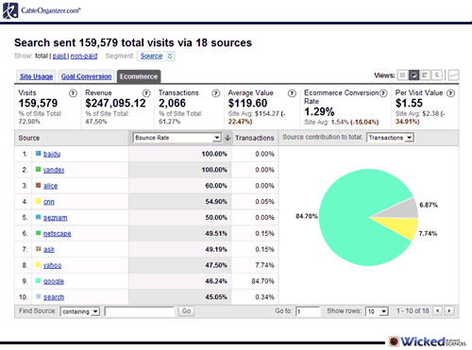Click the Go button for Find Source
The width and height of the screenshot is (472, 350).
pos(186,311)
